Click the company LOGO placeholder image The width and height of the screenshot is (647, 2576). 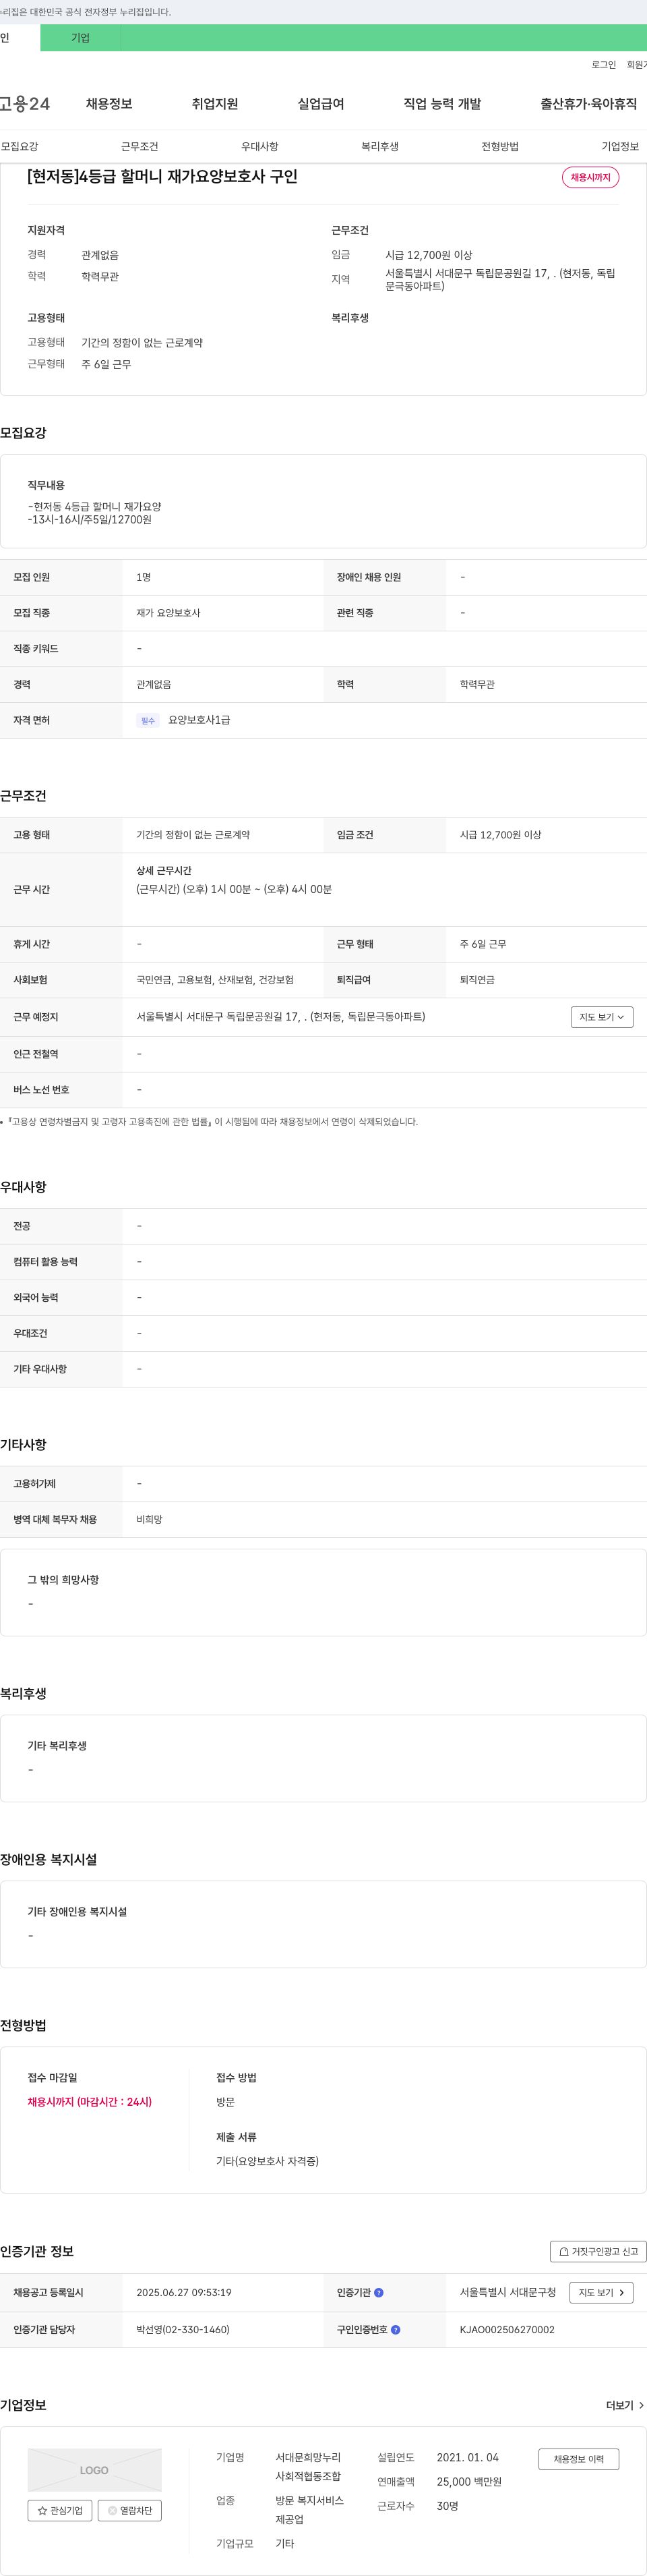pyautogui.click(x=94, y=2470)
